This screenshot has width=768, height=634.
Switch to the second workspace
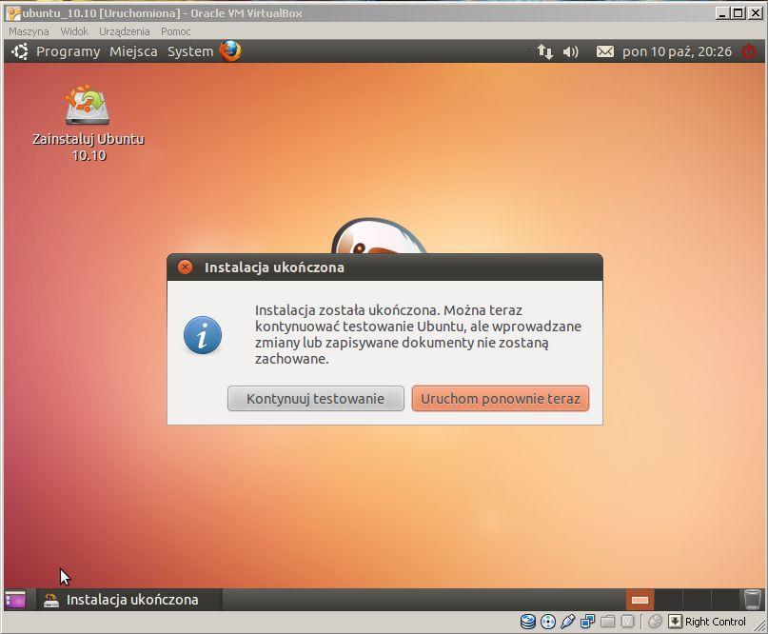668,599
